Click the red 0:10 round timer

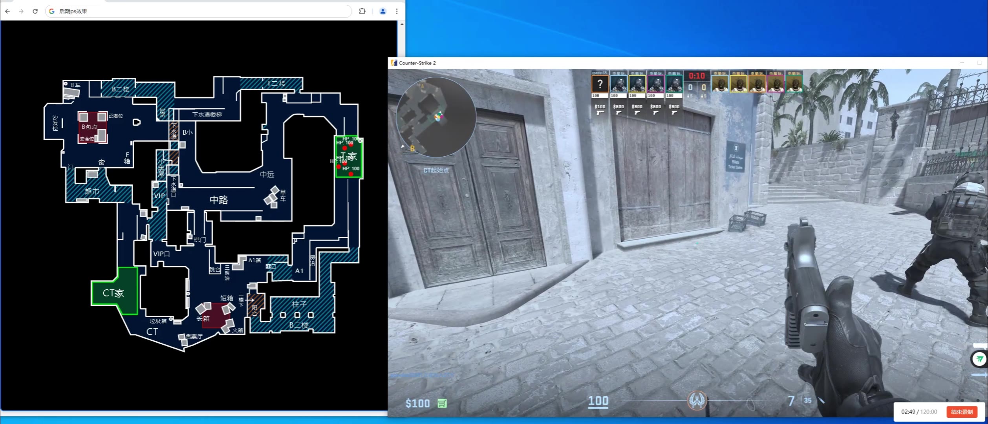coord(697,76)
